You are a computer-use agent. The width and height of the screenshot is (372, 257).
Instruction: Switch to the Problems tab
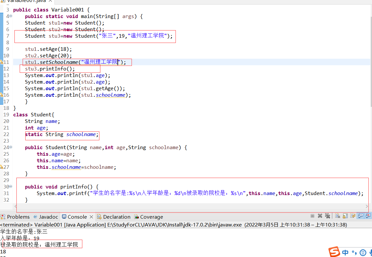(15, 217)
